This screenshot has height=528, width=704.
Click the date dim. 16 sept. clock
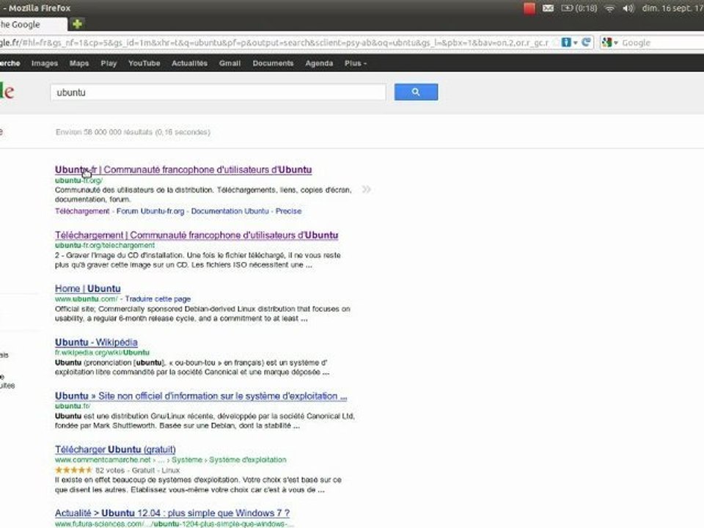pyautogui.click(x=672, y=8)
